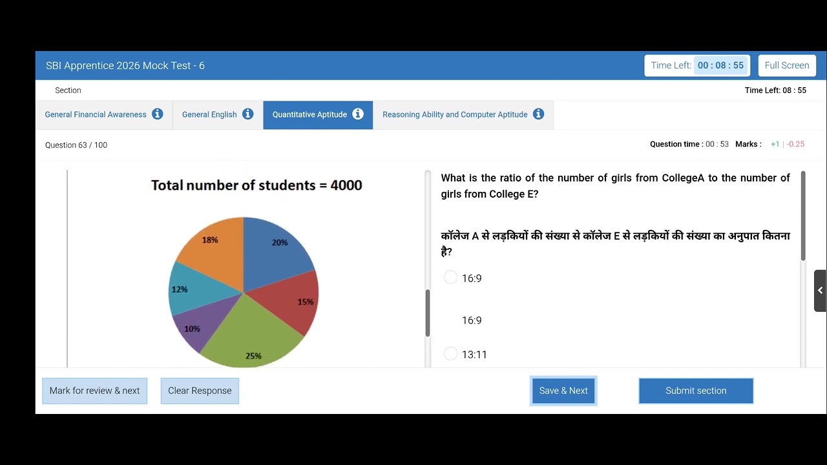Click the Submit section button
The height and width of the screenshot is (465, 827).
[x=696, y=391]
